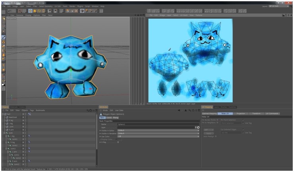
Task: Collapse the L leg joint tree node
Action: tap(6, 136)
